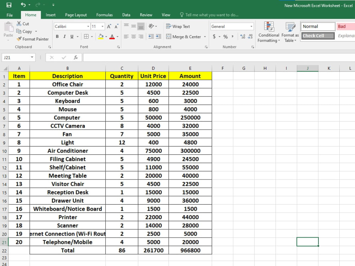Apply Comma Style
Screen dimensions: 355x266
(233, 37)
